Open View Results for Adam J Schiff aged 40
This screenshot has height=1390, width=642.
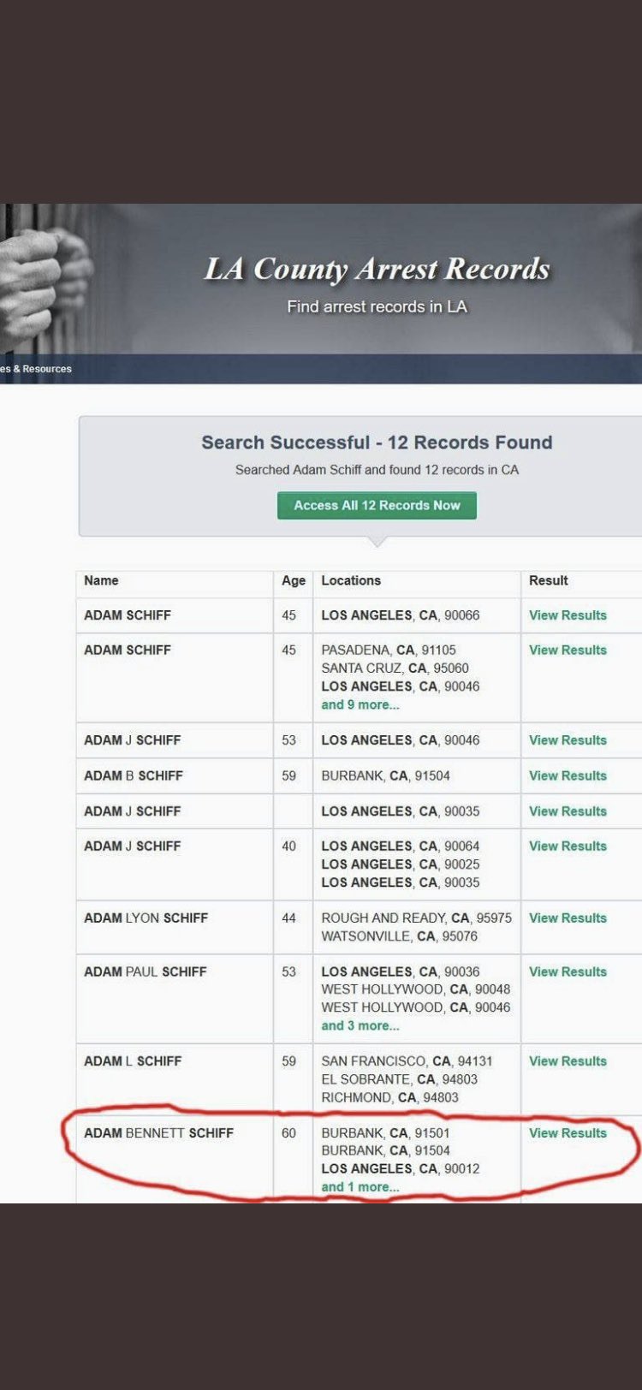[568, 846]
